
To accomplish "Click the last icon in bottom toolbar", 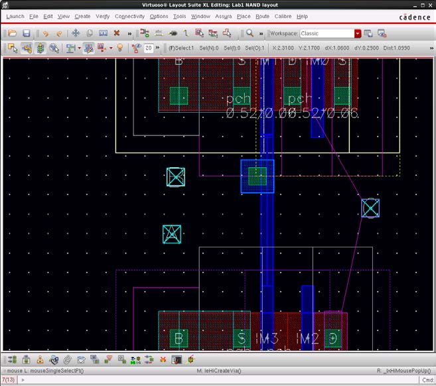I will pyautogui.click(x=190, y=360).
